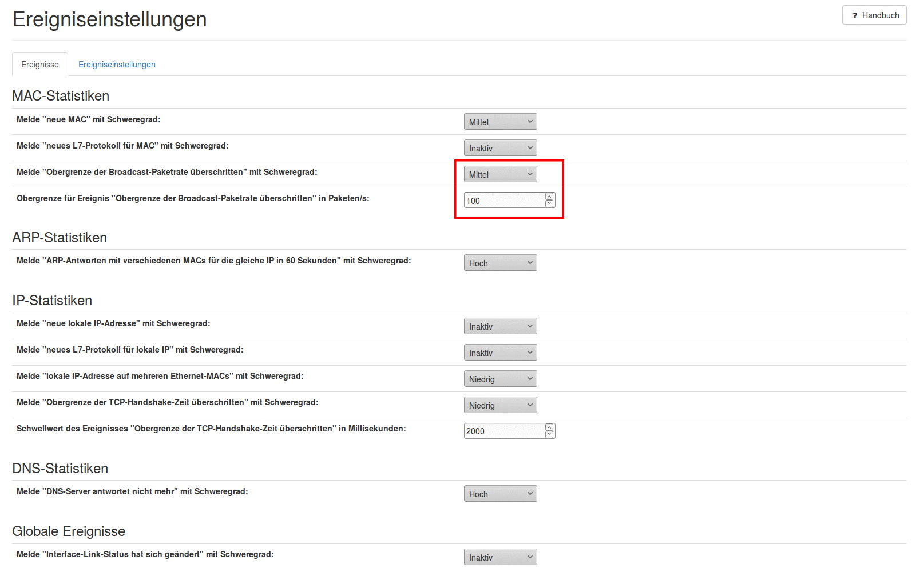Open "neues L7-Protokoll für lokale IP" dropdown
The width and height of the screenshot is (912, 568).
pyautogui.click(x=500, y=353)
